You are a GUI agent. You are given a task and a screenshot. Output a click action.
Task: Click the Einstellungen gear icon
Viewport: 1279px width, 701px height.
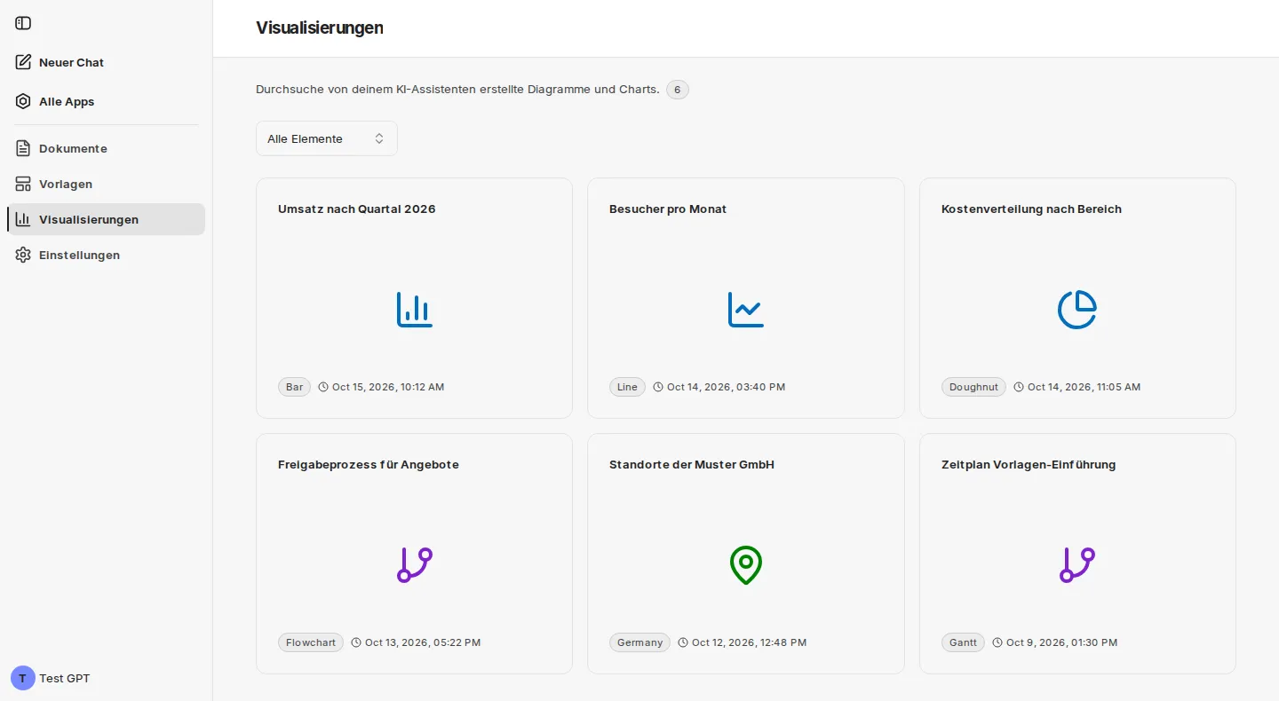(23, 255)
